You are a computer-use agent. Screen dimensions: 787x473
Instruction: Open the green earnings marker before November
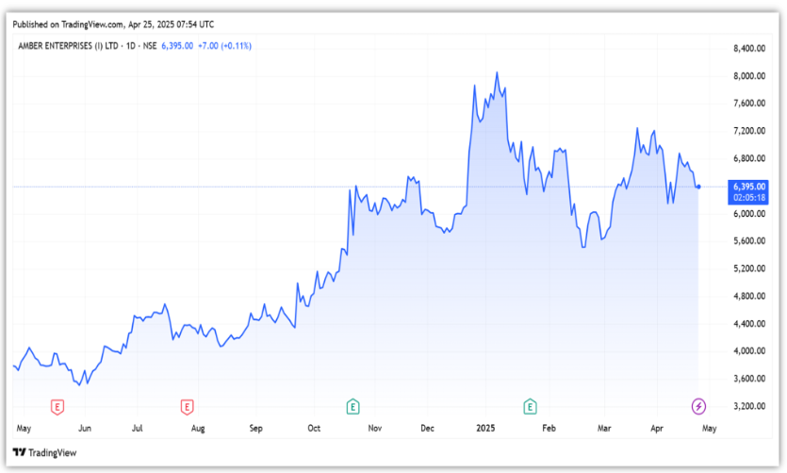[352, 407]
